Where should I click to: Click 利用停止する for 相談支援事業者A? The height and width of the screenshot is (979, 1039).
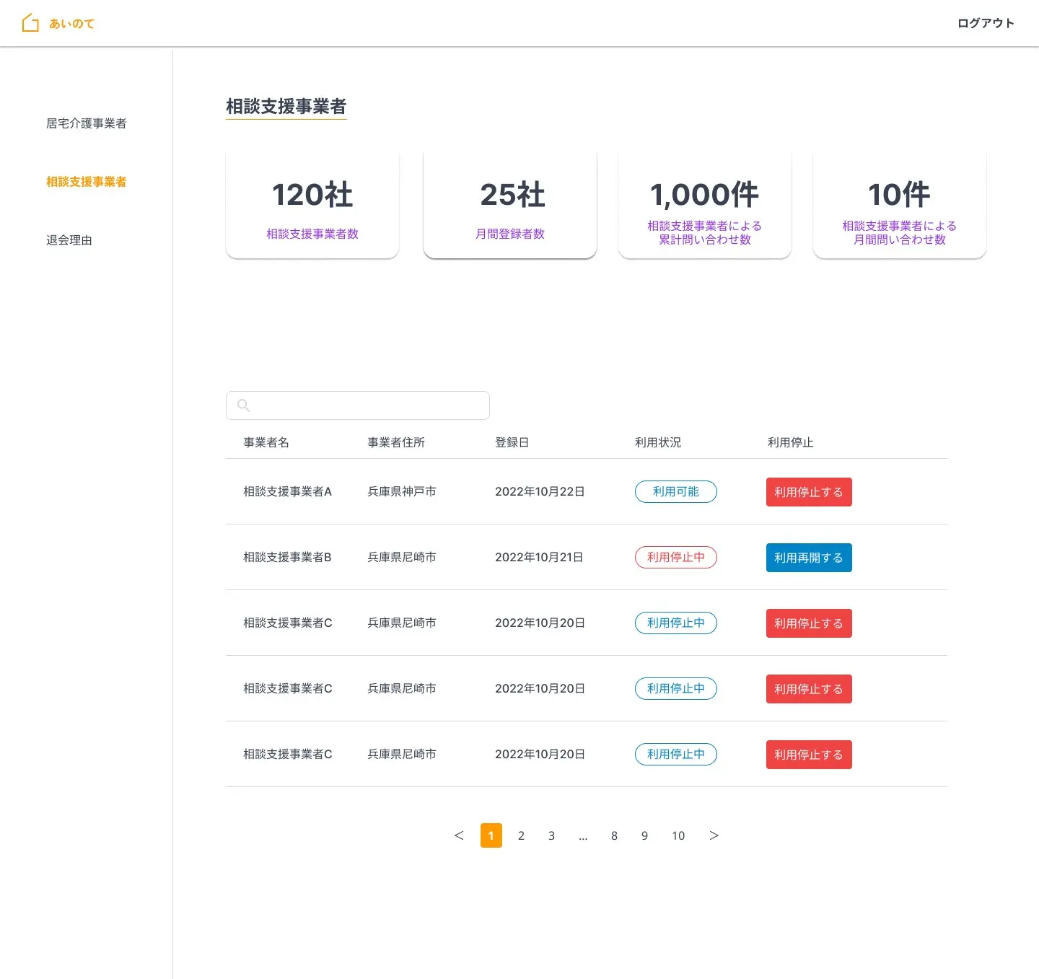[x=808, y=492]
